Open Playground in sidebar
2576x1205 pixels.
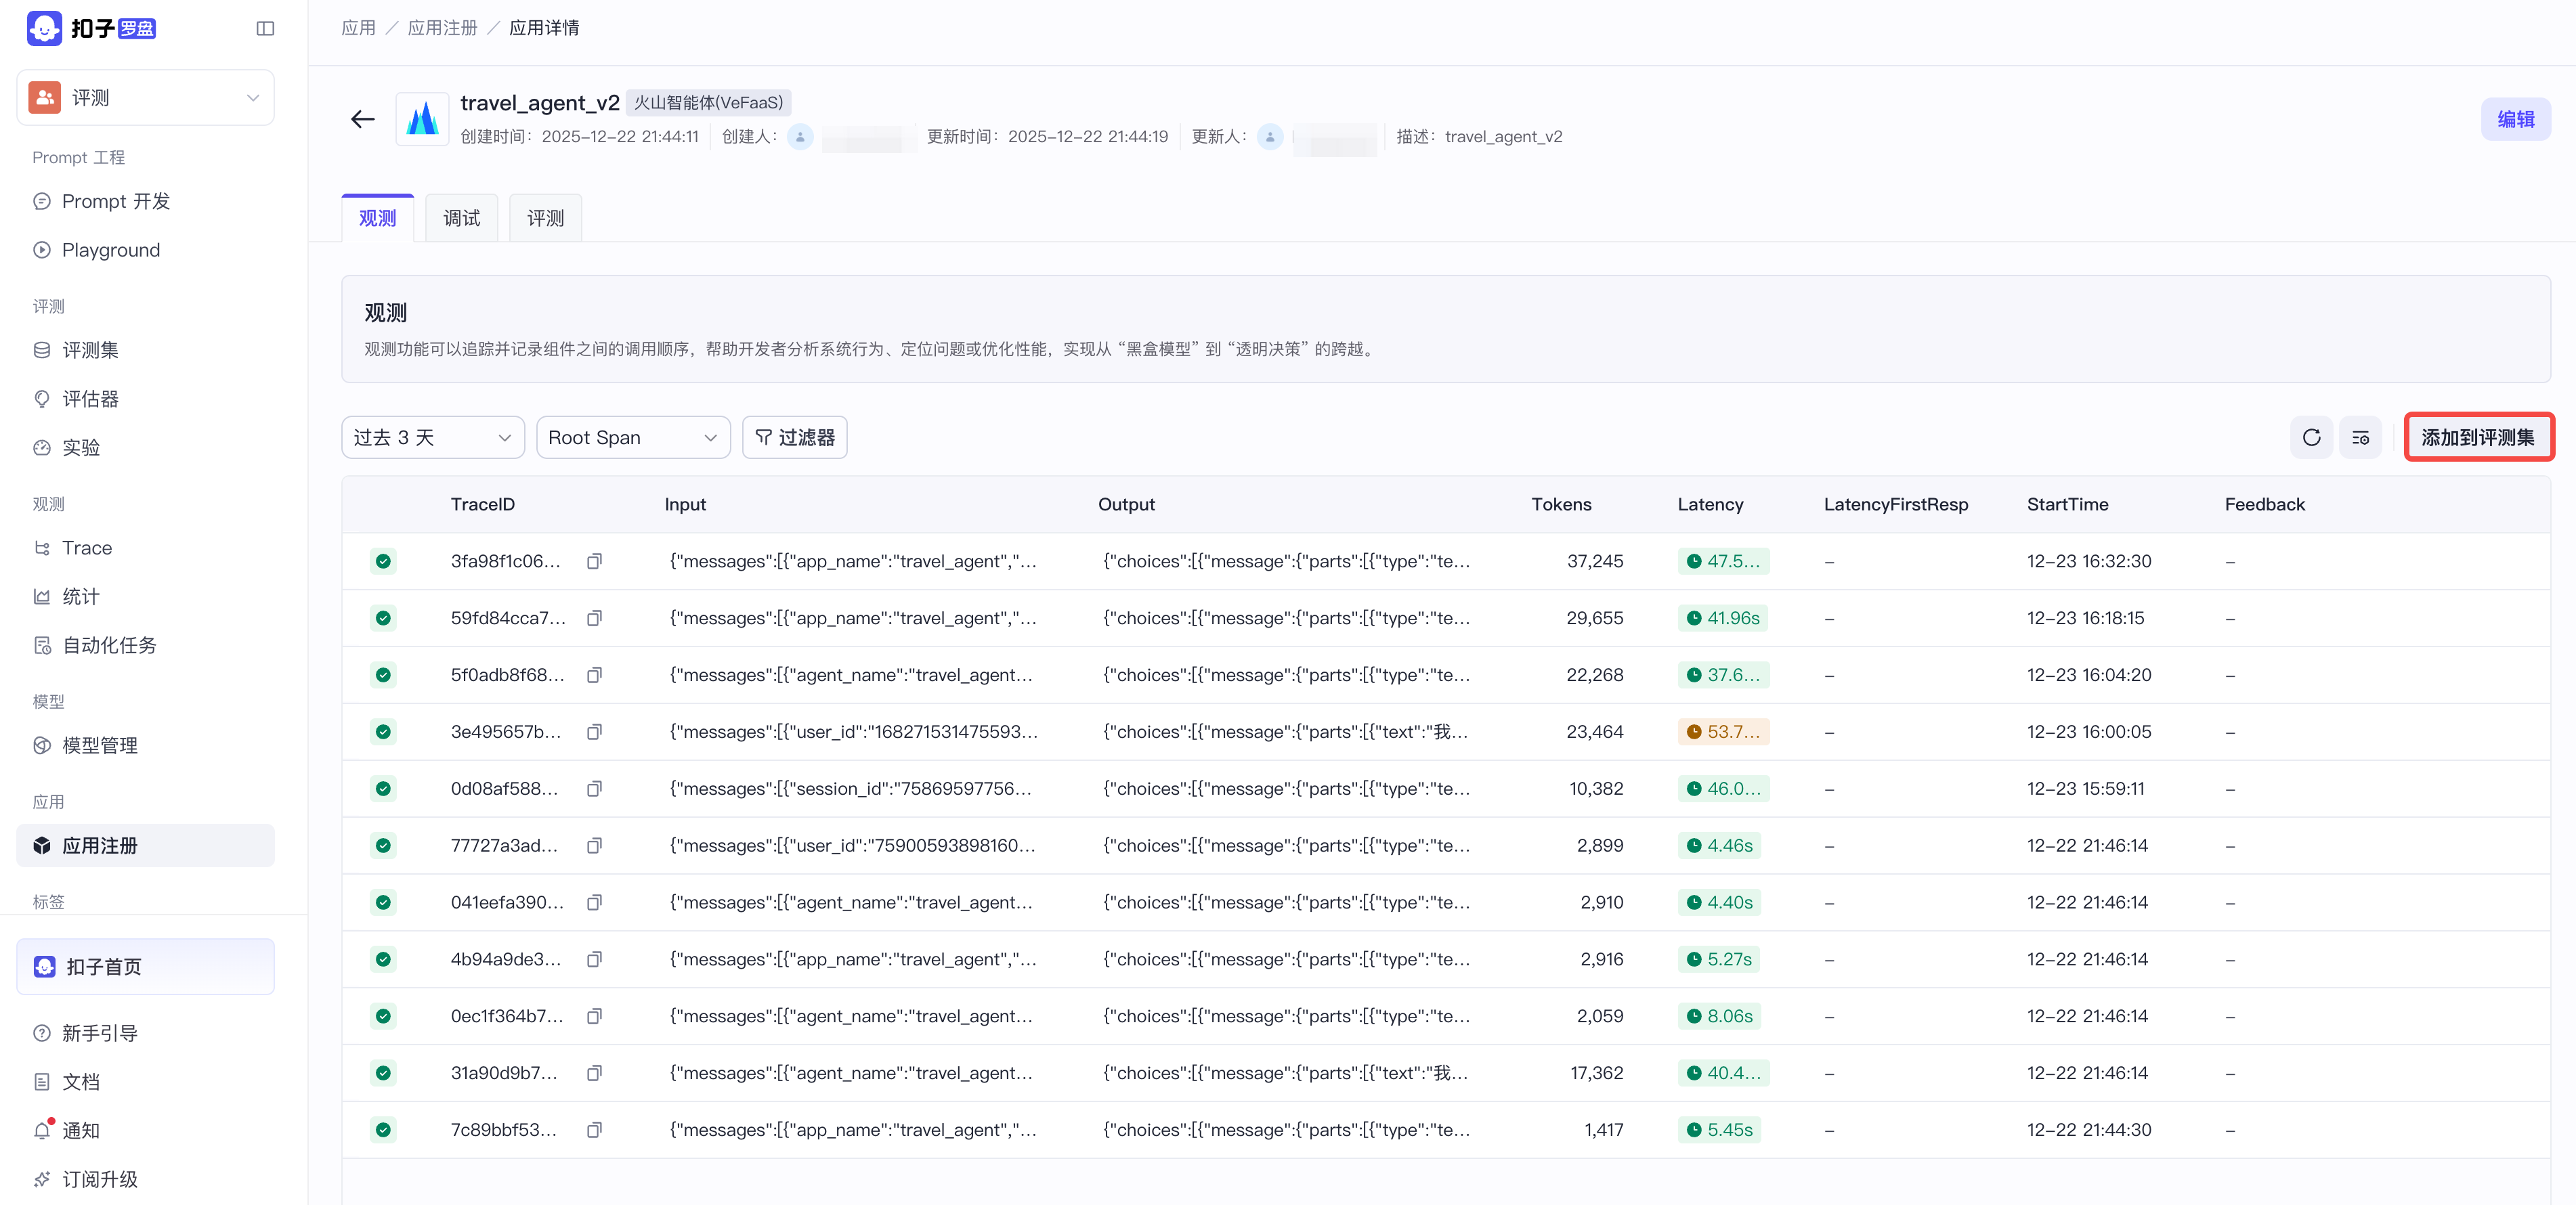(x=145, y=250)
